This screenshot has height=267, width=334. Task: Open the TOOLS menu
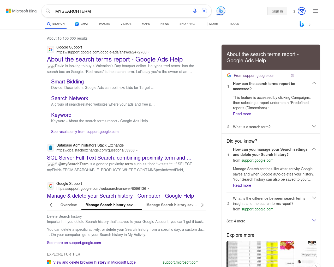[x=234, y=24]
